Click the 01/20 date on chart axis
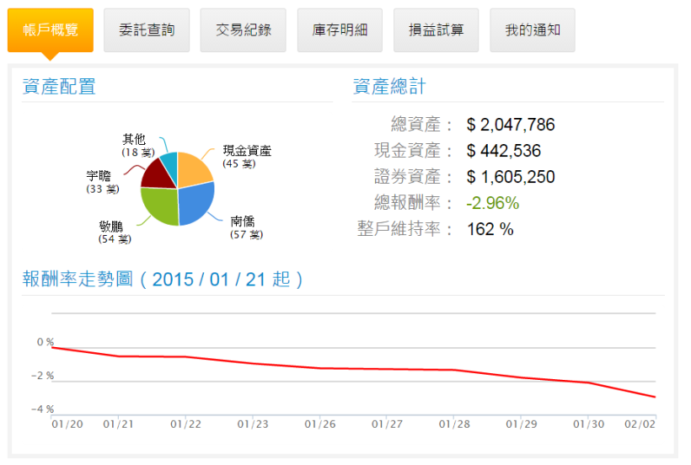Viewport: 691px width, 465px height. pos(67,425)
